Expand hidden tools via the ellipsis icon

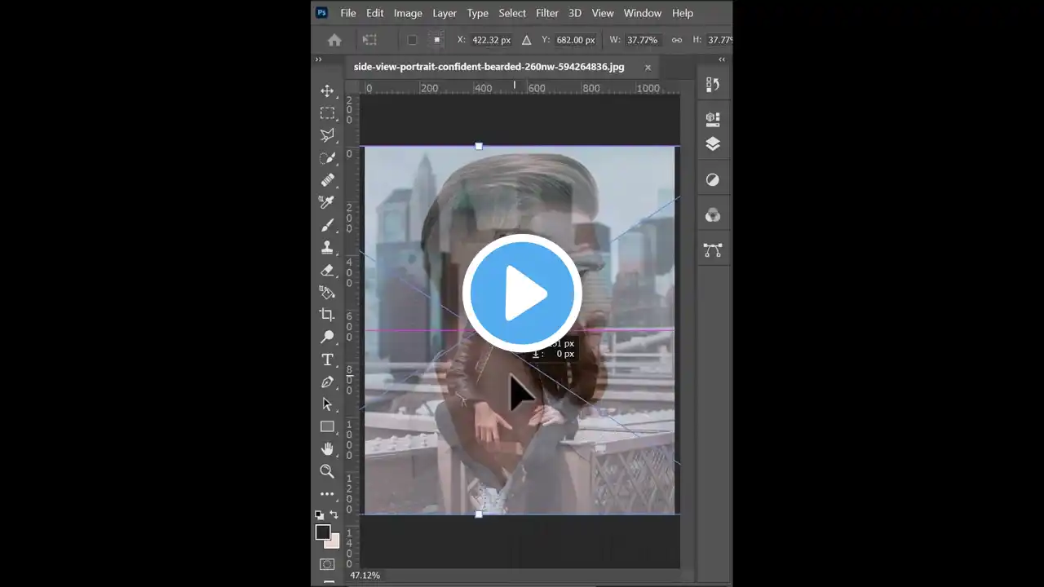click(x=327, y=493)
